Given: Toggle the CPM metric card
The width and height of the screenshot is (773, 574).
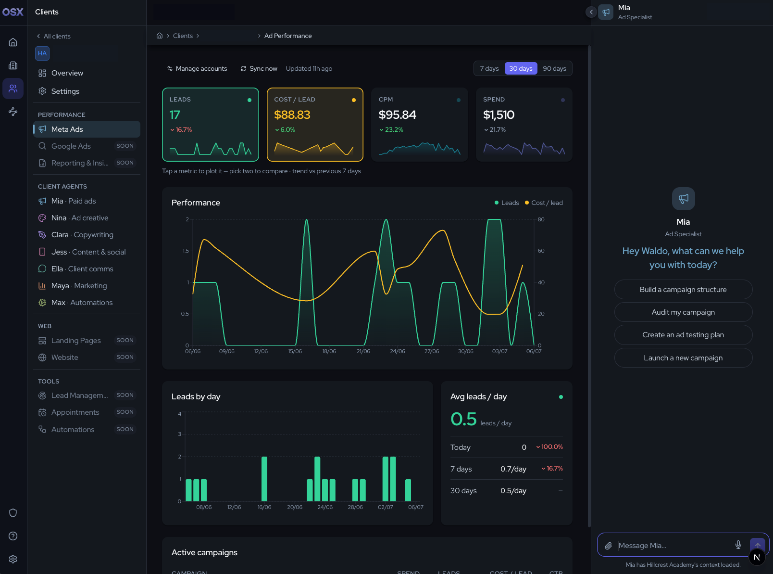Looking at the screenshot, I should (x=420, y=125).
